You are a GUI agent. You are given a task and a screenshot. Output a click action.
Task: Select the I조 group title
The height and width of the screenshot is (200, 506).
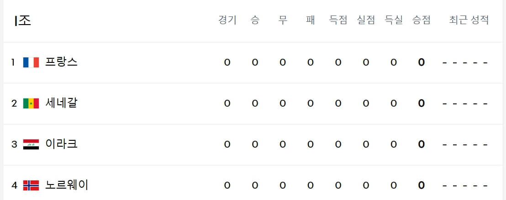pyautogui.click(x=22, y=21)
